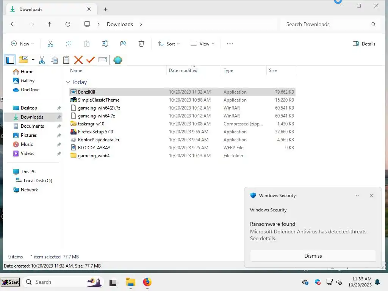Sort by Date modified column header

click(183, 70)
